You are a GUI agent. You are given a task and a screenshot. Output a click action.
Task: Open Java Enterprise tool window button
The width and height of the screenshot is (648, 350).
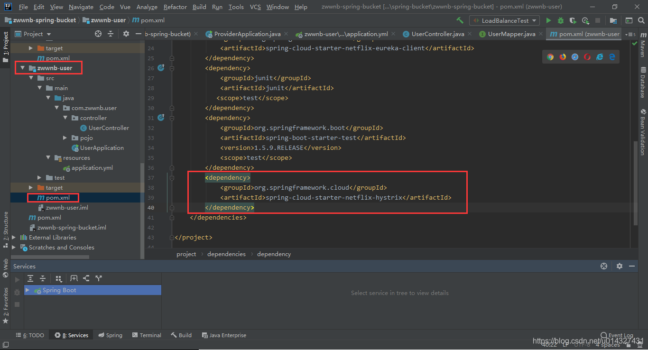(223, 335)
